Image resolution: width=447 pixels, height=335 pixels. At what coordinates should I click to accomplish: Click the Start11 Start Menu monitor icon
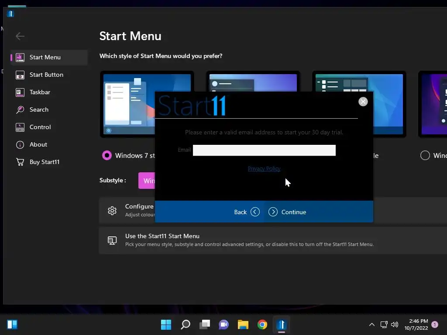point(112,240)
